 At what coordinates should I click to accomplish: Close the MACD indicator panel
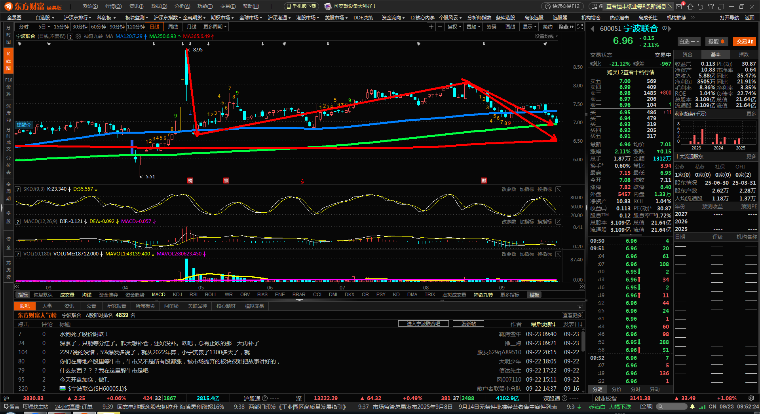click(558, 222)
